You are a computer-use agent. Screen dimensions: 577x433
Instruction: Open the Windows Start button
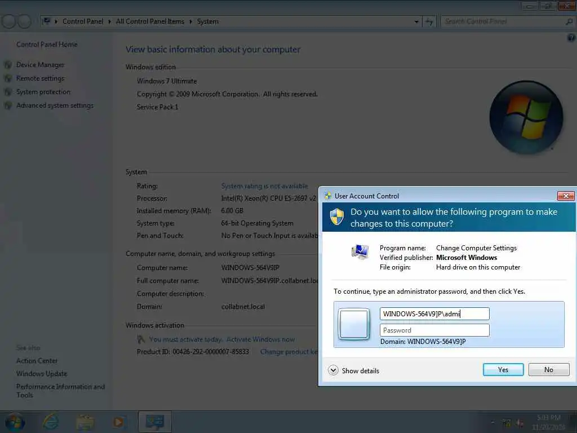point(15,422)
